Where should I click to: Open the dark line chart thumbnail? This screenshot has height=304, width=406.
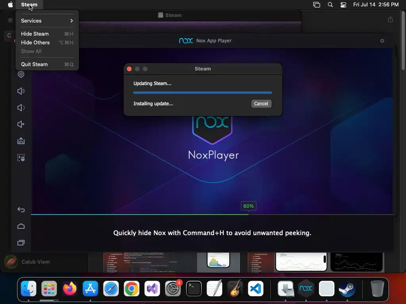pos(356,262)
